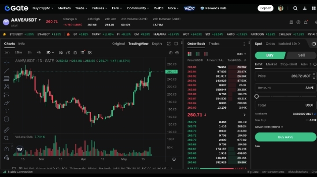Select the 4h timeframe

tap(39, 53)
